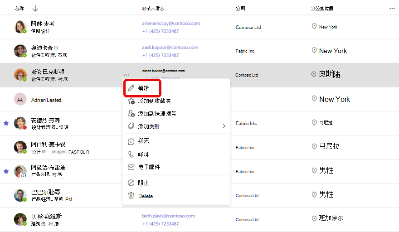This screenshot has height=232, width=399.
Task: Open email arlenemccoy@contoso.com
Action: [171, 24]
